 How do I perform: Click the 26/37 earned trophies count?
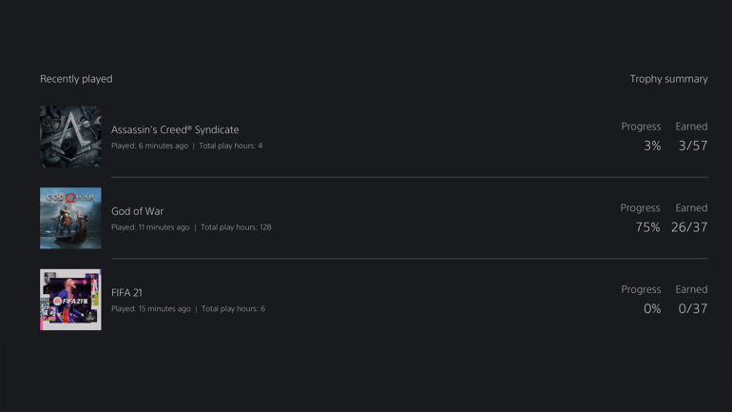[x=689, y=227]
